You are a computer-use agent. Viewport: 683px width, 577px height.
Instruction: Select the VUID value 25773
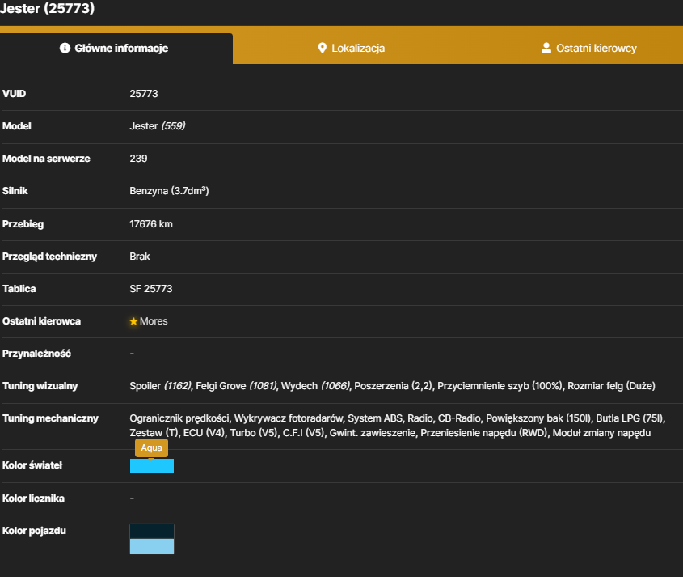(x=144, y=94)
